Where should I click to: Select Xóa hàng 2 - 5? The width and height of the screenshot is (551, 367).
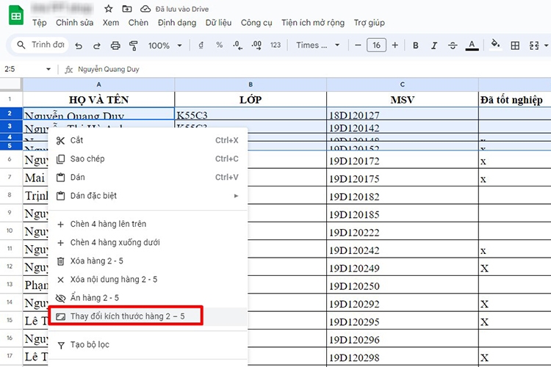tap(148, 261)
